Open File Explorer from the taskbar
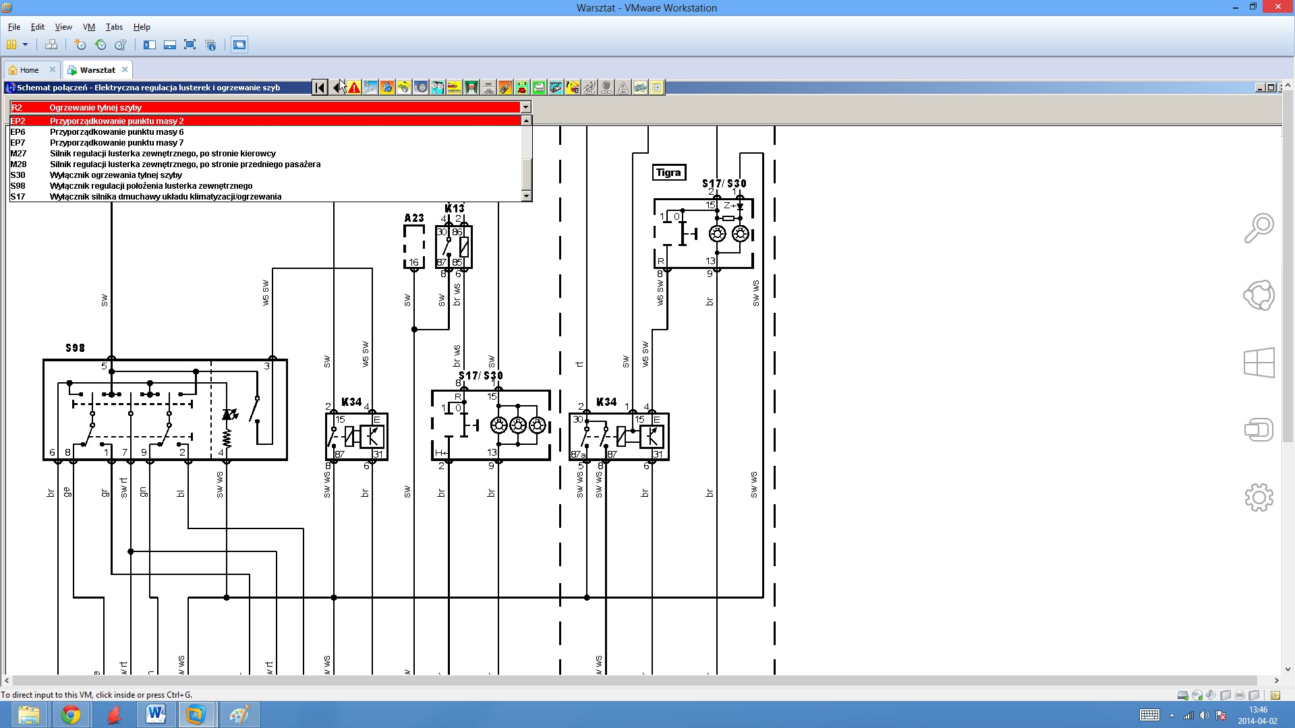 [29, 715]
